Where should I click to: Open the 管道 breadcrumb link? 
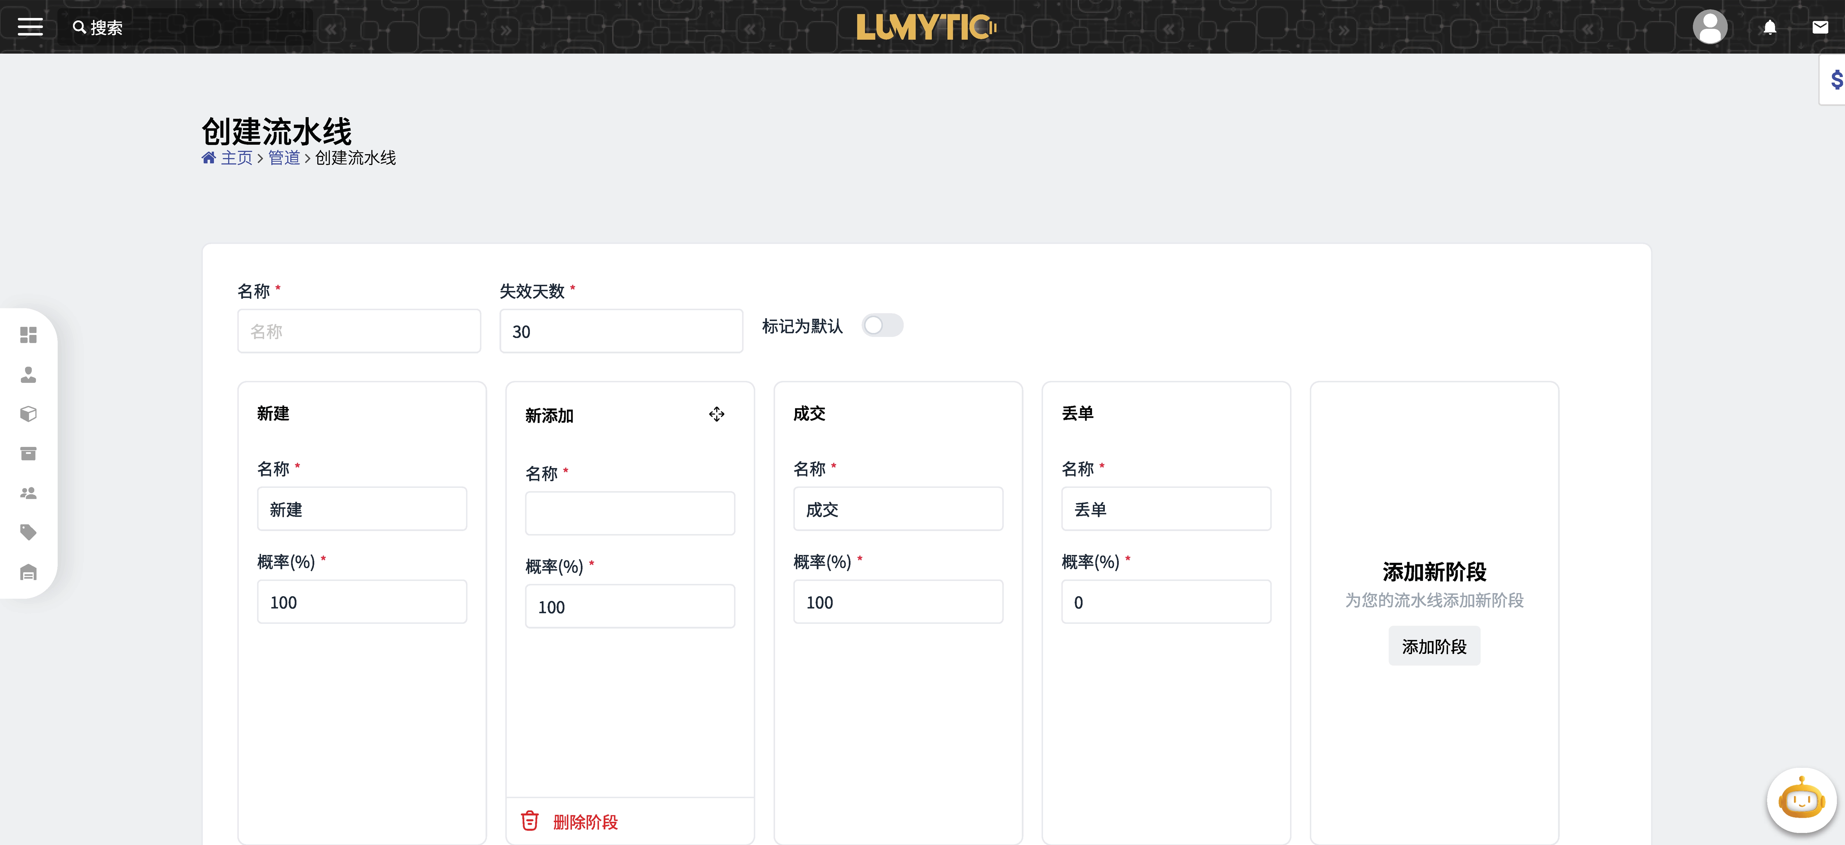coord(284,158)
